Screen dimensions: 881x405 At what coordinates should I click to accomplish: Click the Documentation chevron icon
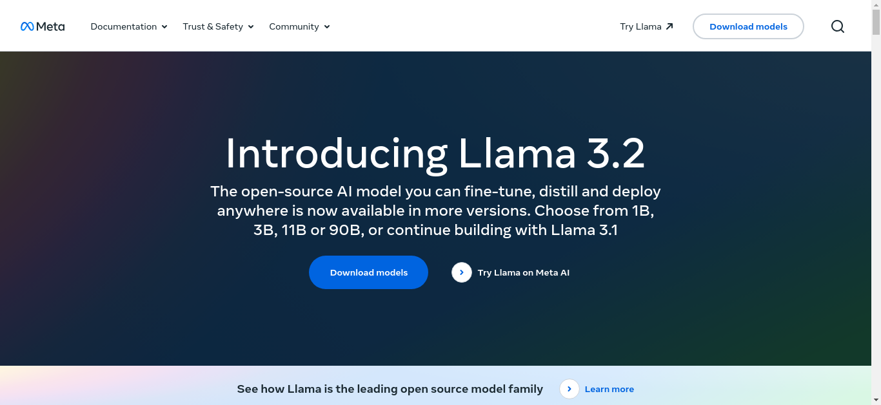point(164,27)
